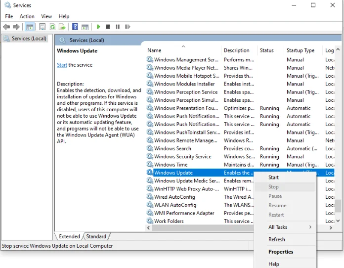Screen dimensions: 344x268
Task: Choose Start in the context menu
Action: click(285, 178)
